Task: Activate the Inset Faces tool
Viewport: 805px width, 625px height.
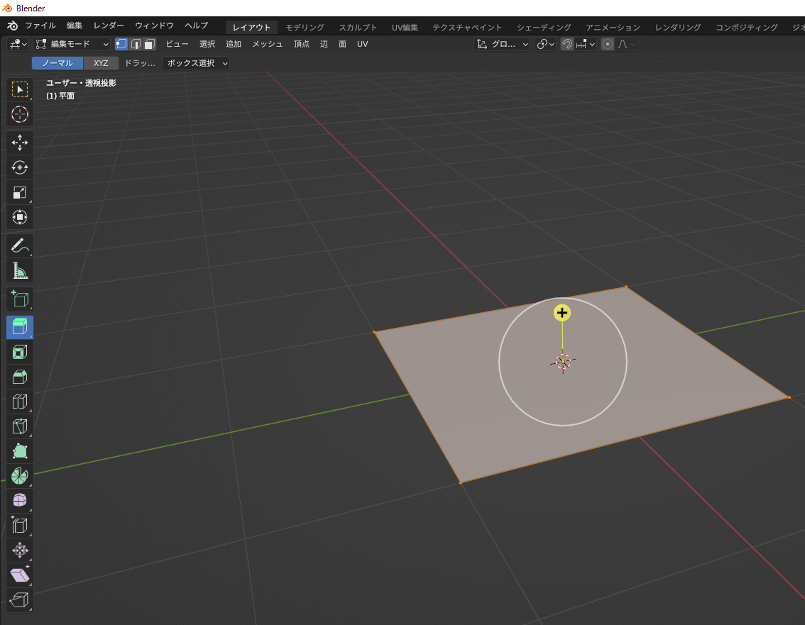Action: click(x=20, y=352)
